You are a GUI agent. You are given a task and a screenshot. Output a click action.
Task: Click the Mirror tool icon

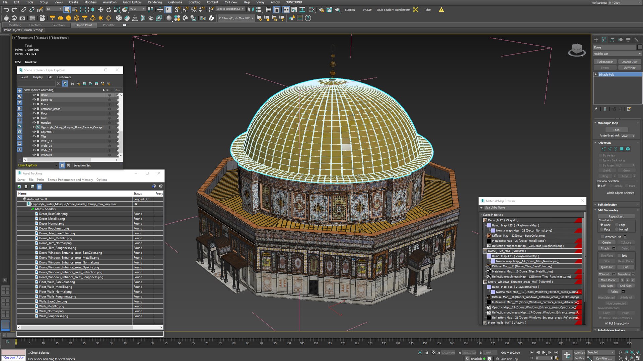coord(251,10)
